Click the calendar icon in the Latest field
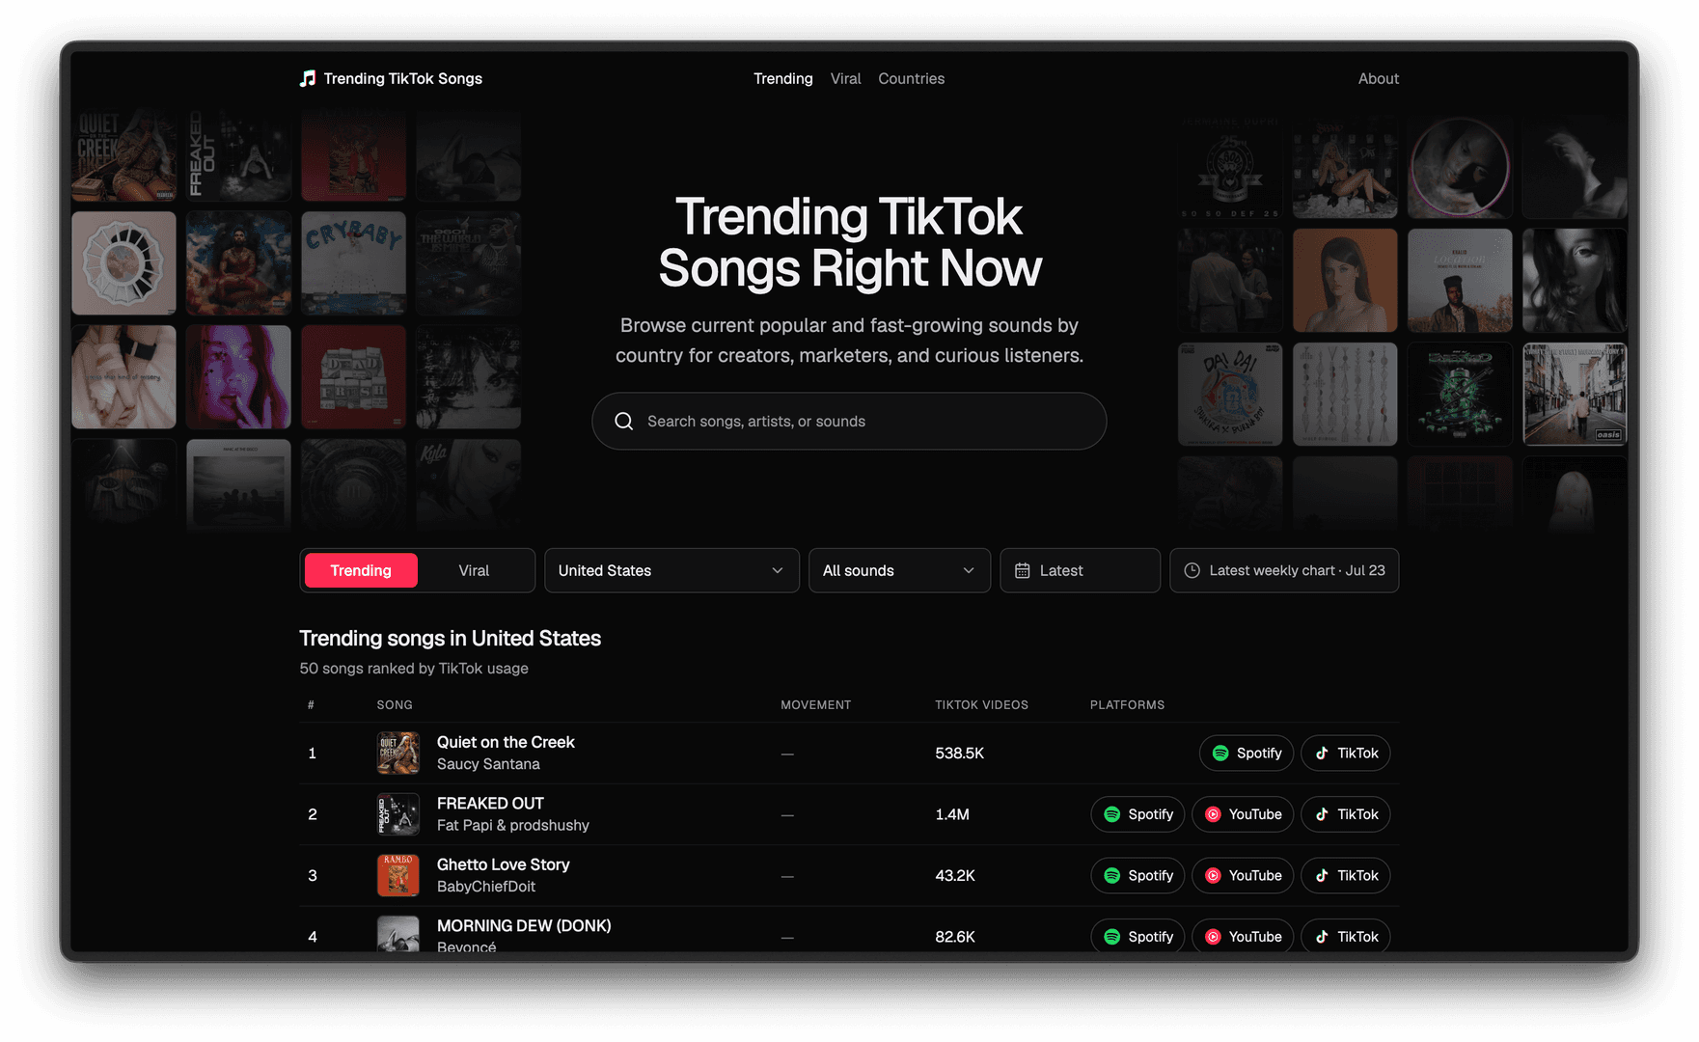 pos(1023,571)
